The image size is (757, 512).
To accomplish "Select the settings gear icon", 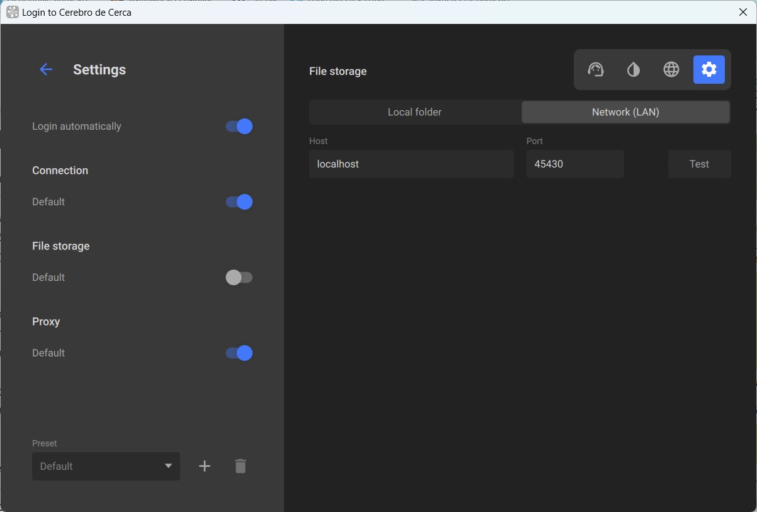I will coord(709,69).
